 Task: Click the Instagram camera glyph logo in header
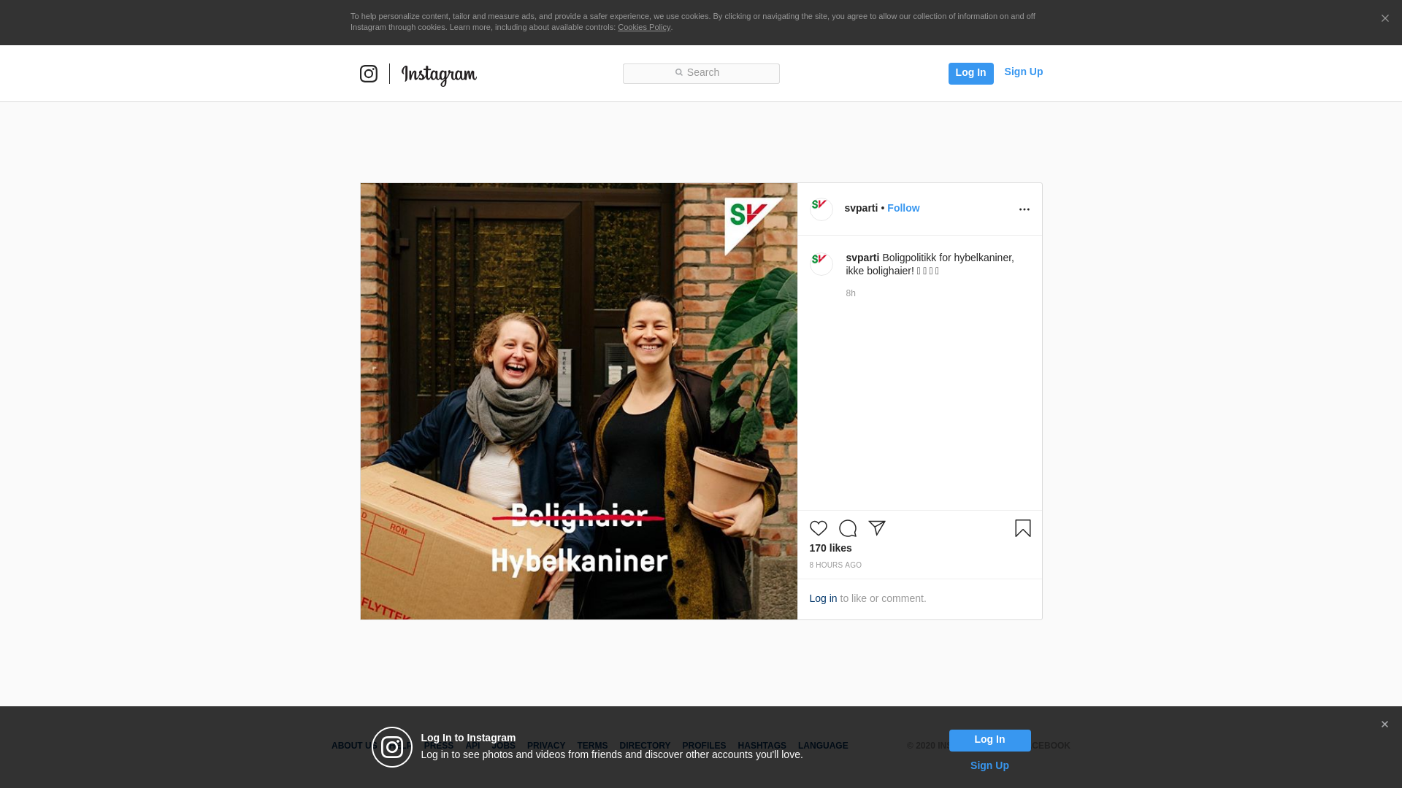click(369, 74)
